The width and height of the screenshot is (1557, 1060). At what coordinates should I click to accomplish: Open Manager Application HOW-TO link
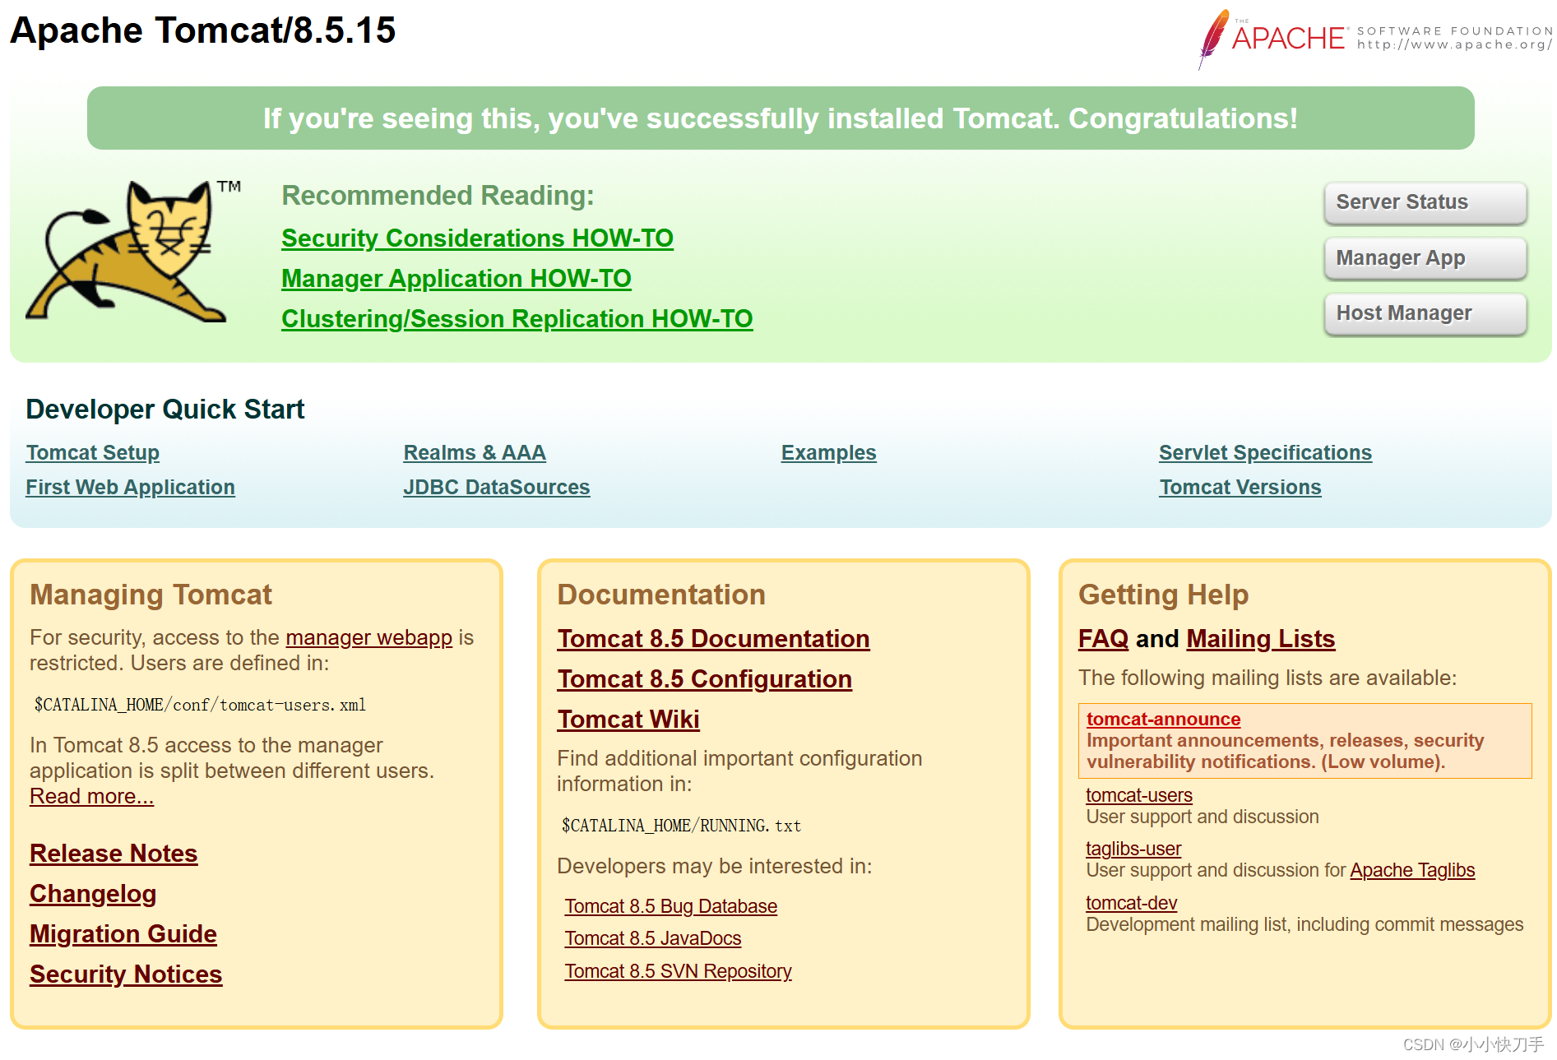456,279
